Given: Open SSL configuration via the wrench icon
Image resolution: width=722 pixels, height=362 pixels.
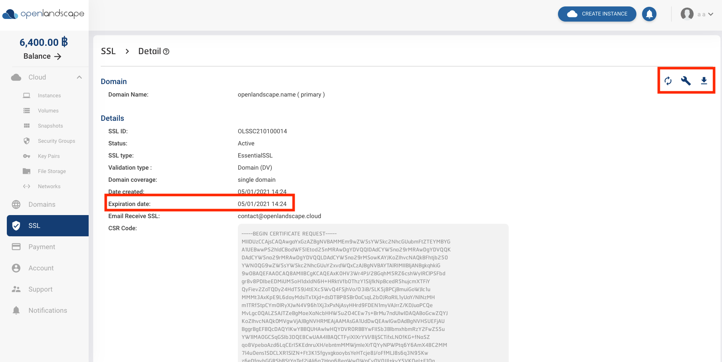Looking at the screenshot, I should [686, 81].
